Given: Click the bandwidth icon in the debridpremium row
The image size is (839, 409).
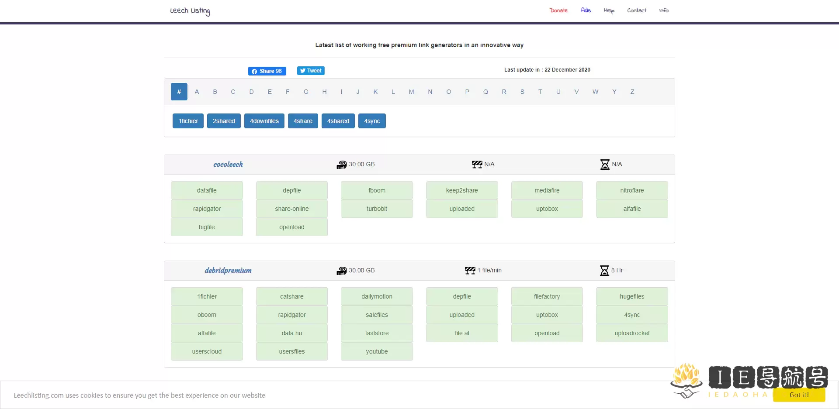Looking at the screenshot, I should pyautogui.click(x=342, y=271).
